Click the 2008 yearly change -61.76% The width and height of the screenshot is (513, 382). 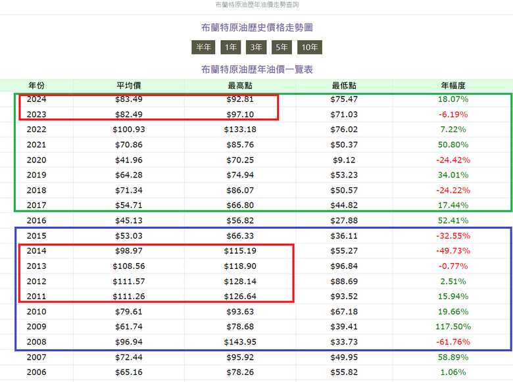coord(453,342)
